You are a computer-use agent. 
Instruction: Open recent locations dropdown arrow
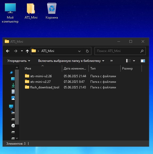tap(22, 51)
